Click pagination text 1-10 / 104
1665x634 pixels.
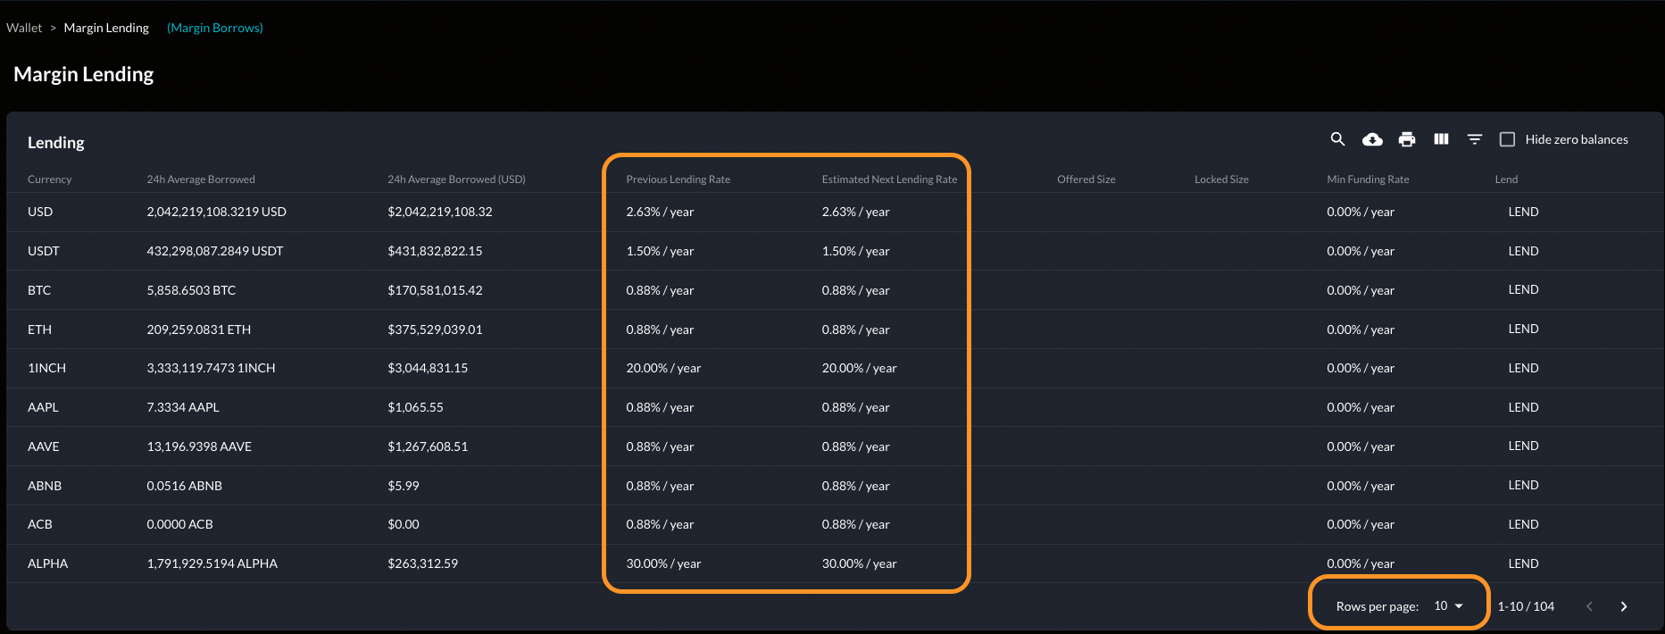[1526, 606]
